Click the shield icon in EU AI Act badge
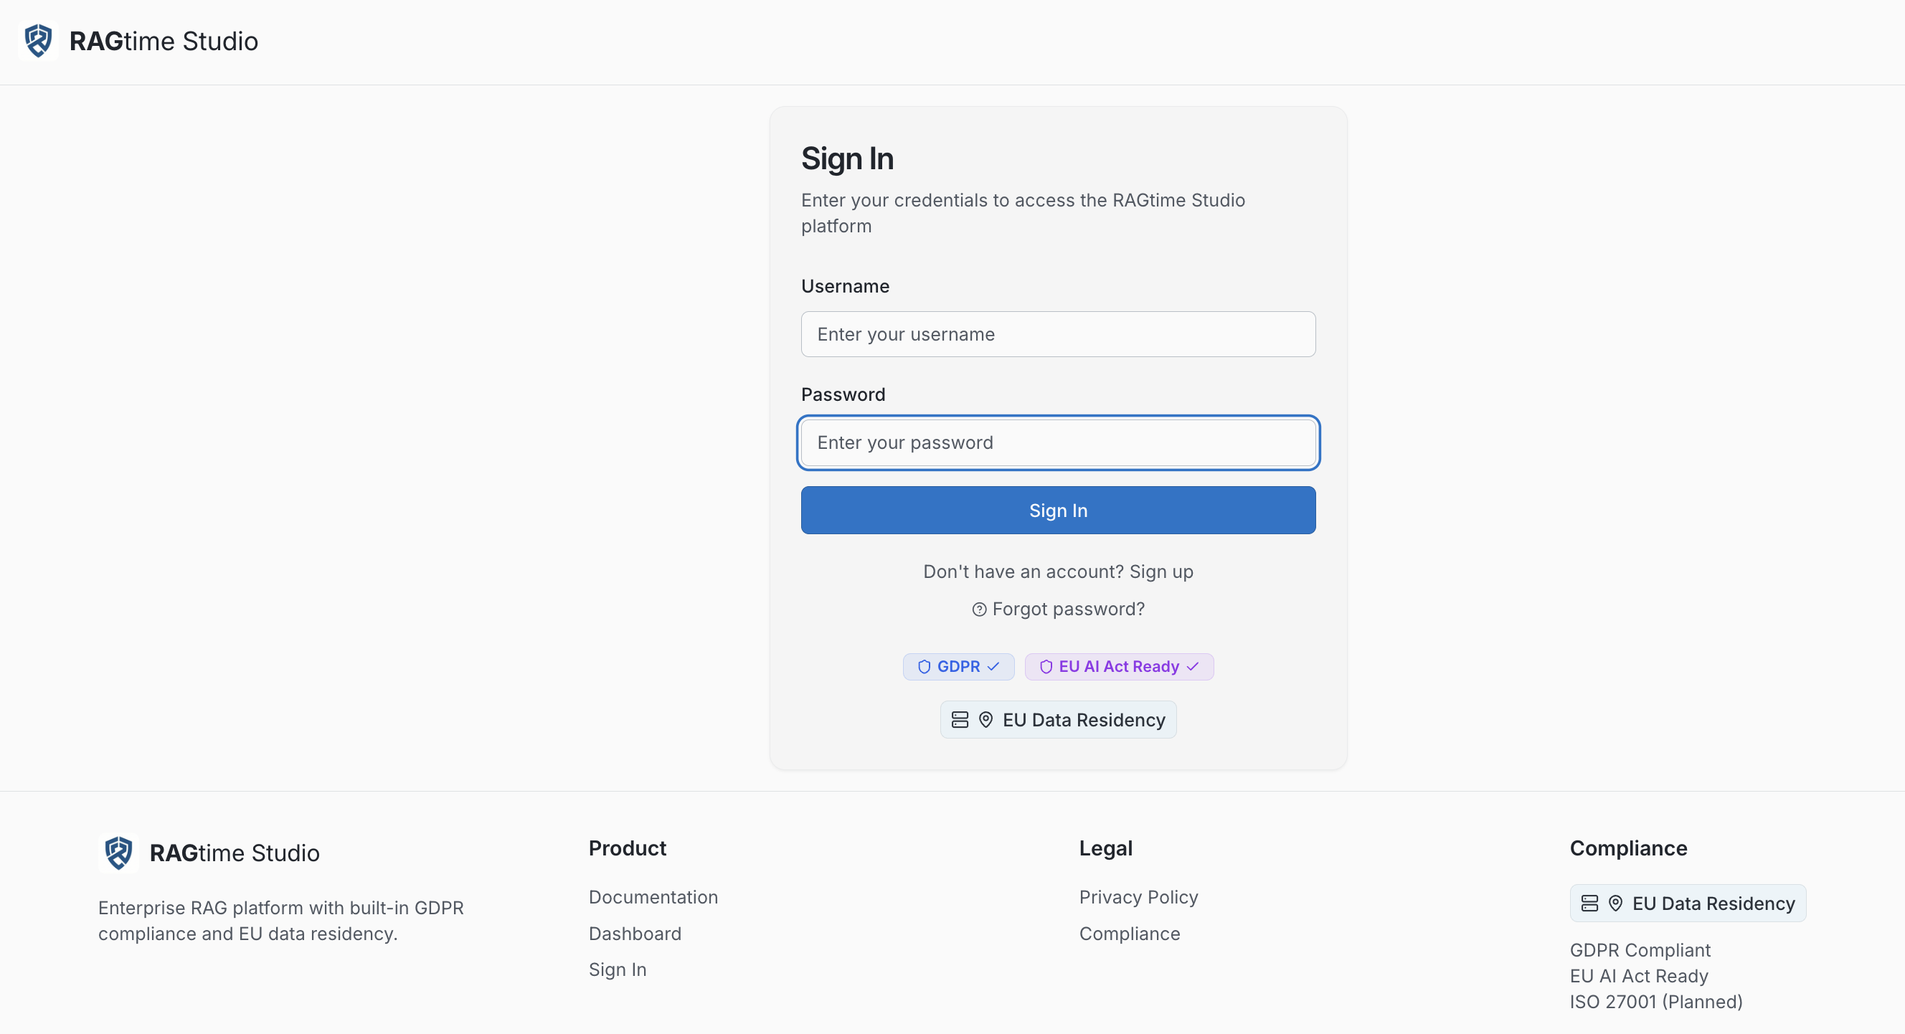Viewport: 1905px width, 1034px height. coord(1046,667)
